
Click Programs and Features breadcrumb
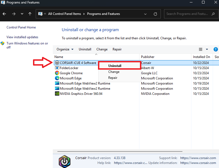click(103, 14)
